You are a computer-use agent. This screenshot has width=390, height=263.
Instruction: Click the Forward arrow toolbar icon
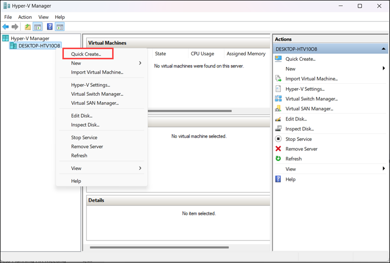pos(15,27)
